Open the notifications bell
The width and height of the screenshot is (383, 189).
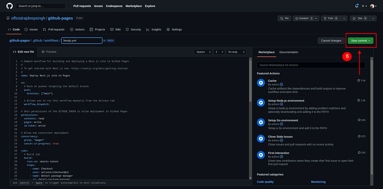pos(356,6)
